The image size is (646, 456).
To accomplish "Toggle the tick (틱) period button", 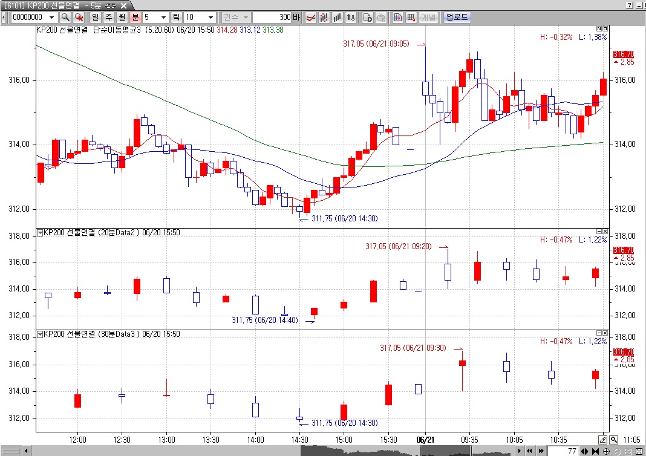I will tap(176, 18).
